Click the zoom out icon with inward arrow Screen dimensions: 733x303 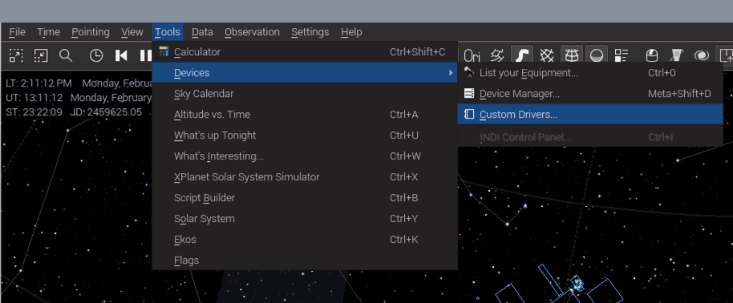[41, 55]
